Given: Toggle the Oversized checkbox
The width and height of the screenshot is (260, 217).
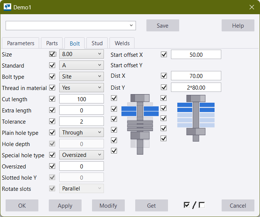Looking at the screenshot, I should pos(52,166).
